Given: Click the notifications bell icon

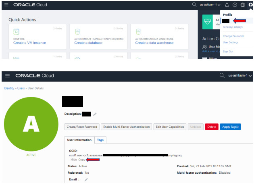Looking at the screenshot, I should tap(227, 5).
